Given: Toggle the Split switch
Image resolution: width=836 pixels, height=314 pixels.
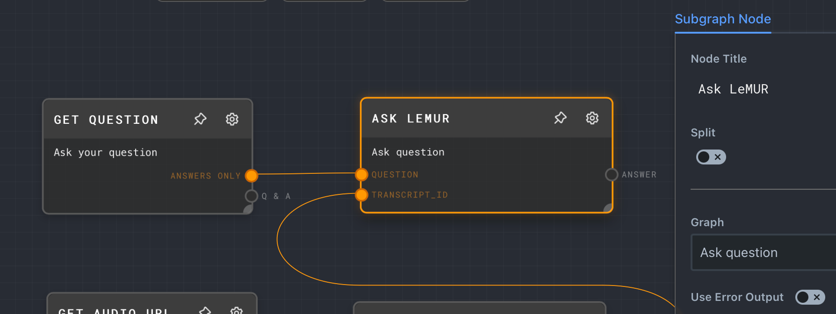Looking at the screenshot, I should coord(711,157).
